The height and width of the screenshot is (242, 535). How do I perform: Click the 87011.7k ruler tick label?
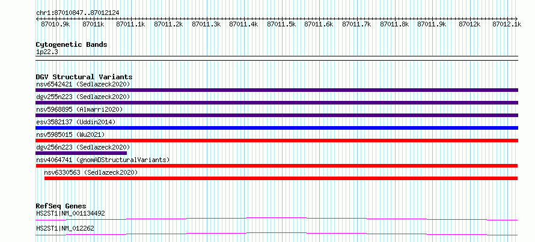coord(356,24)
